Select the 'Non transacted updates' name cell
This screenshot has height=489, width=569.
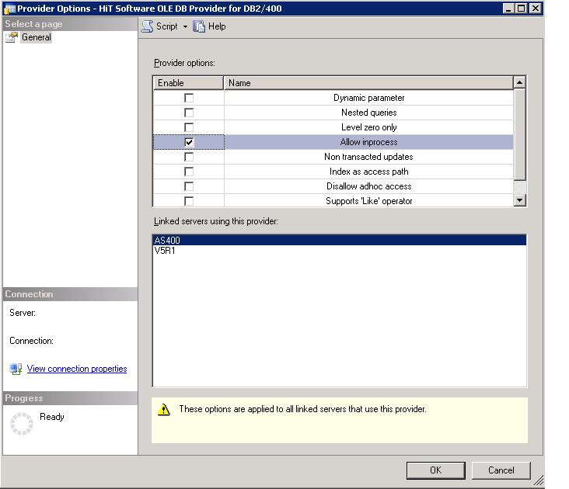(368, 157)
